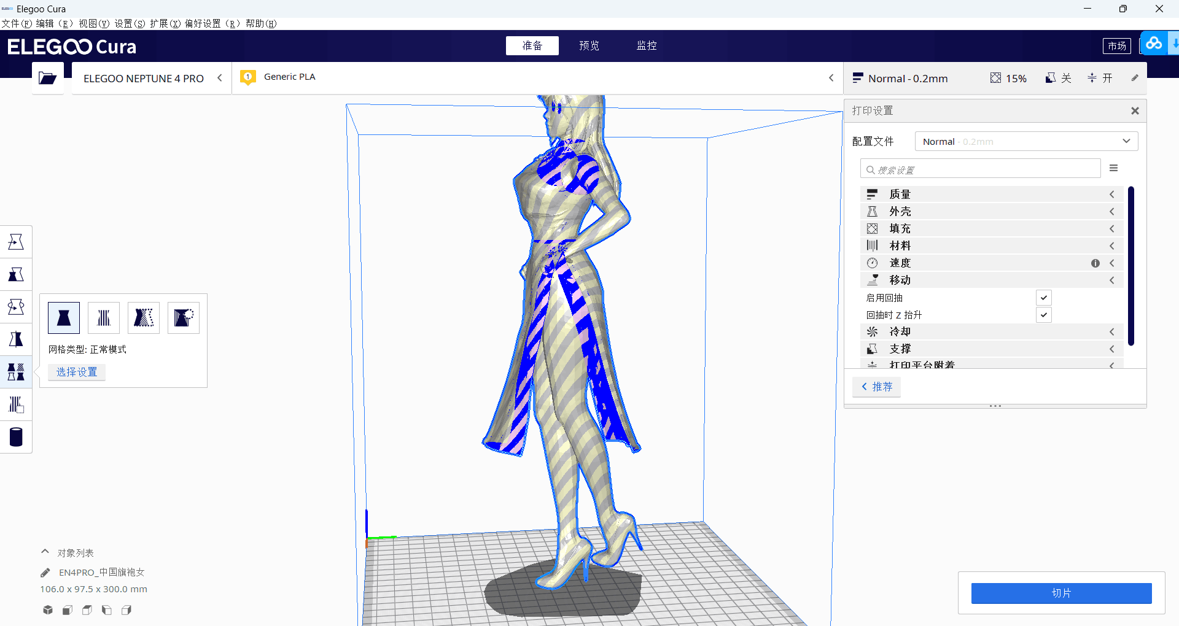Expand the 外壳 settings category
1179x626 pixels.
(x=992, y=211)
